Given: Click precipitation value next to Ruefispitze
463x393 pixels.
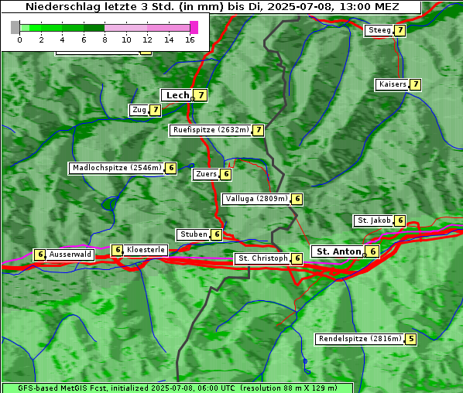Looking at the screenshot, I should coord(259,130).
